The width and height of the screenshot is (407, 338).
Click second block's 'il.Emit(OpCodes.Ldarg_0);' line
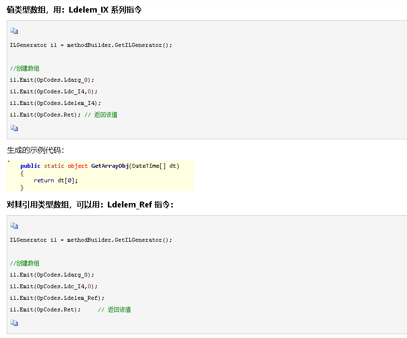[52, 275]
